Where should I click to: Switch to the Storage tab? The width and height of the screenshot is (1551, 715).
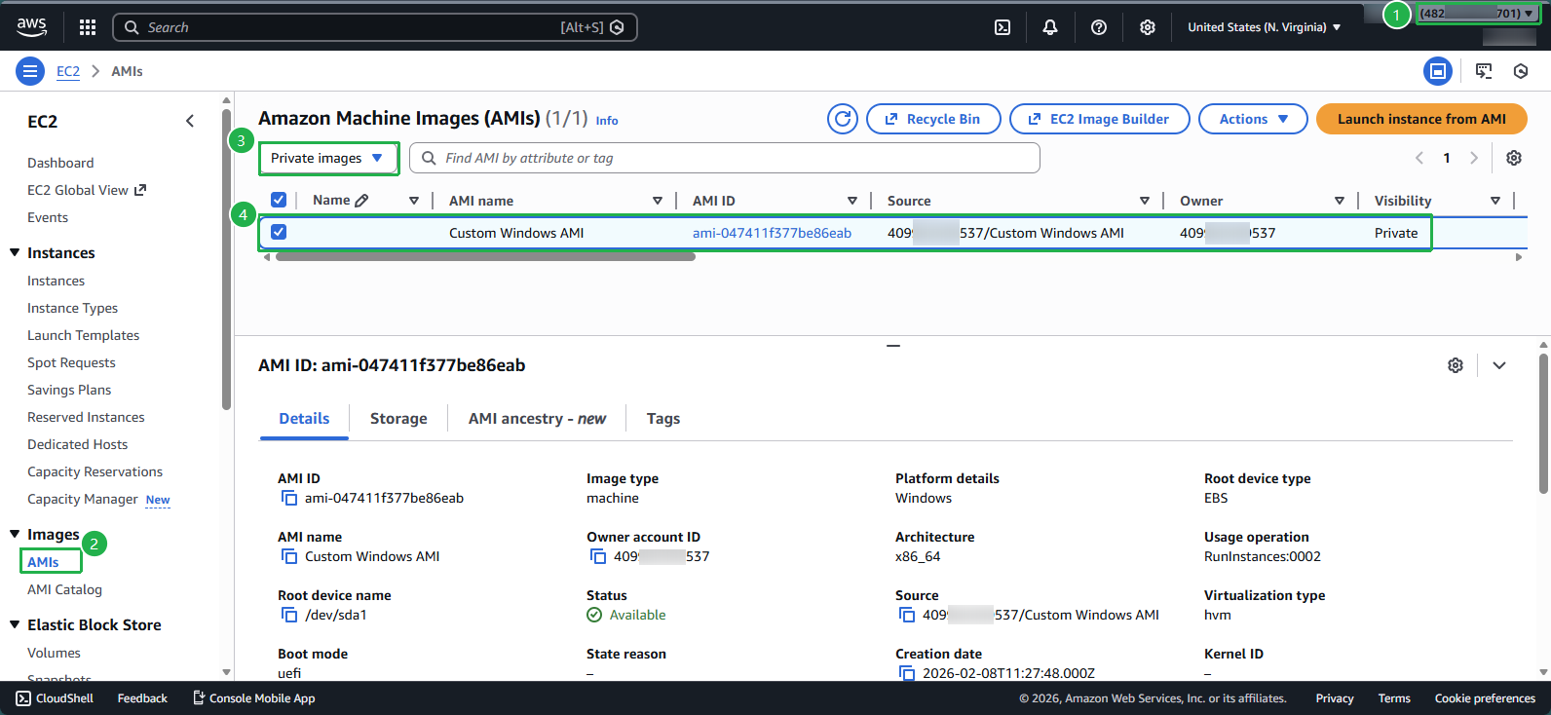pyautogui.click(x=398, y=419)
